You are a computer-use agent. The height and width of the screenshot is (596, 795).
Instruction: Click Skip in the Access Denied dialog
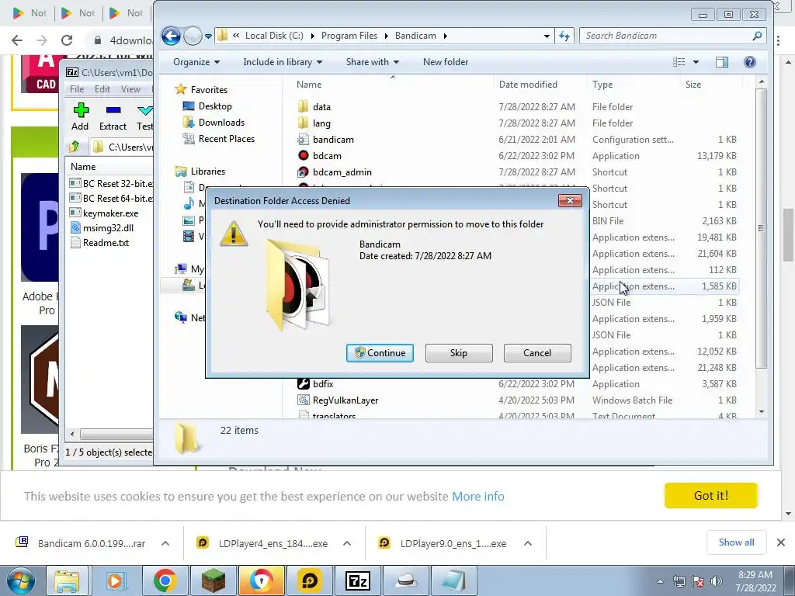tap(458, 353)
